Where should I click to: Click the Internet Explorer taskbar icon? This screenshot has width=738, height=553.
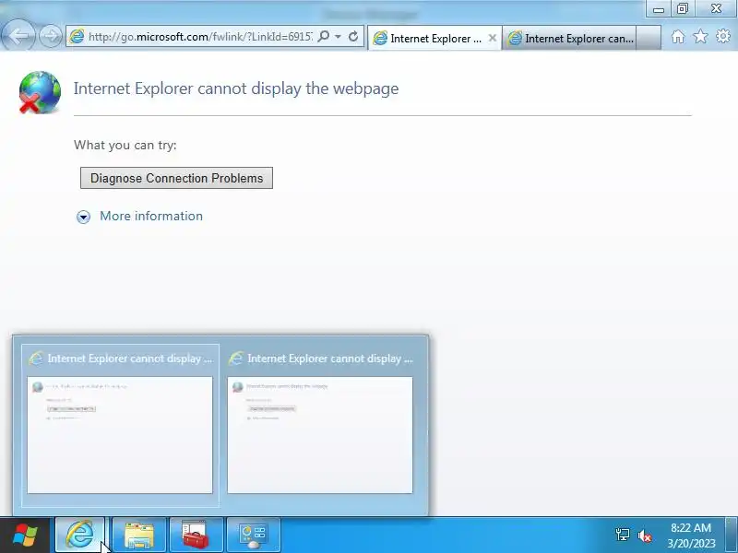80,535
